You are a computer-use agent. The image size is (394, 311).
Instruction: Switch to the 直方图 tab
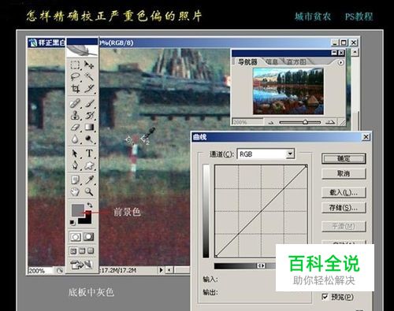tap(296, 62)
